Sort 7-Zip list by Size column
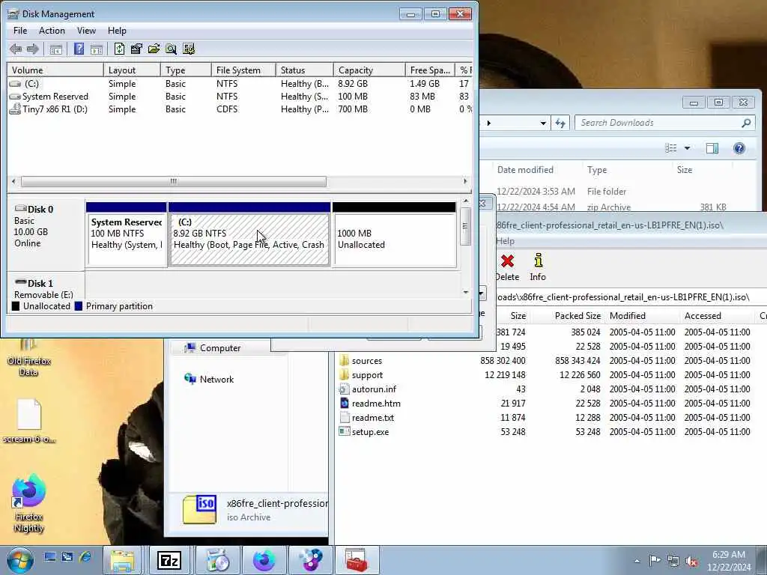Viewport: 767px width, 575px height. pyautogui.click(x=518, y=316)
